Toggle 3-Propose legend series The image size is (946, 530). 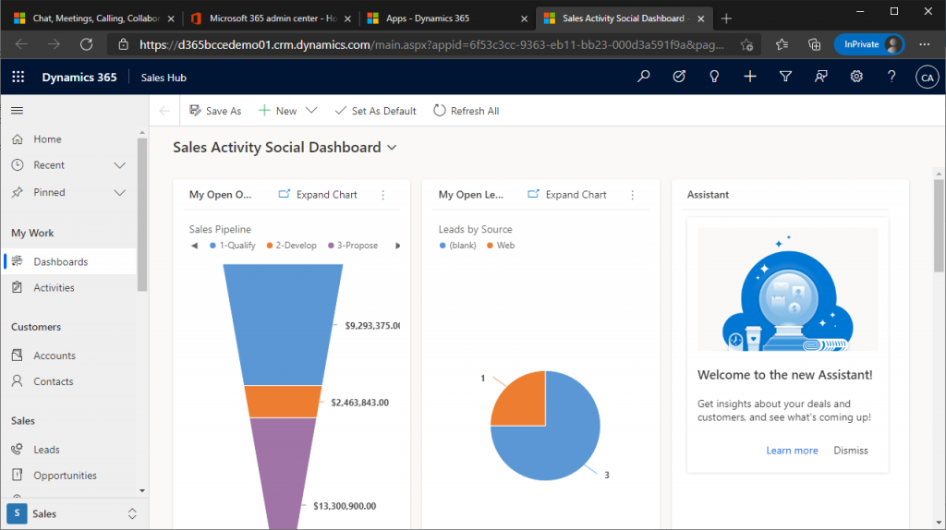[x=353, y=246]
